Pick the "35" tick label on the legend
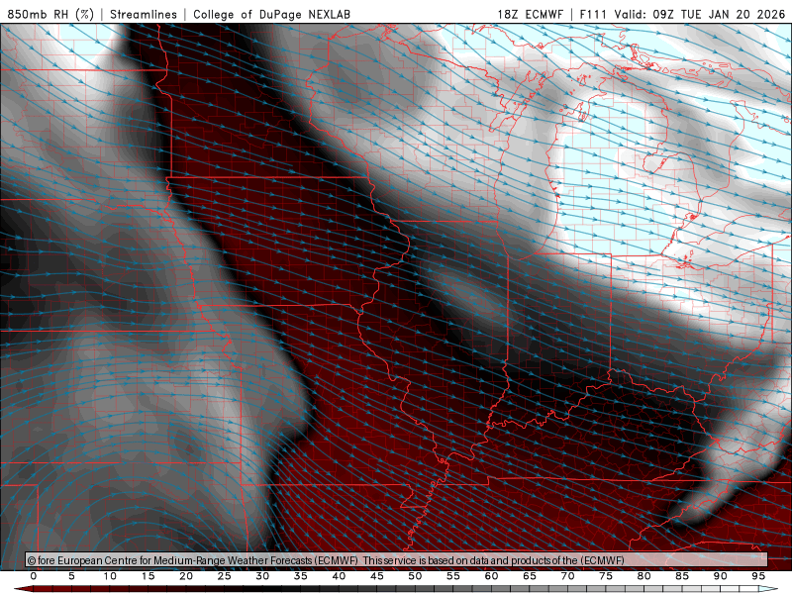This screenshot has height=594, width=792. pyautogui.click(x=301, y=576)
